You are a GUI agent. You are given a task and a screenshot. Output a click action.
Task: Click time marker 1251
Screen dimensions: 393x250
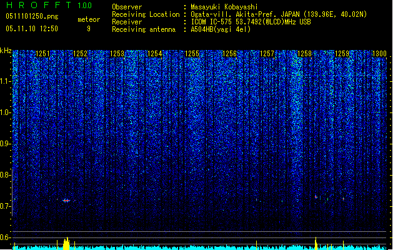pos(43,54)
